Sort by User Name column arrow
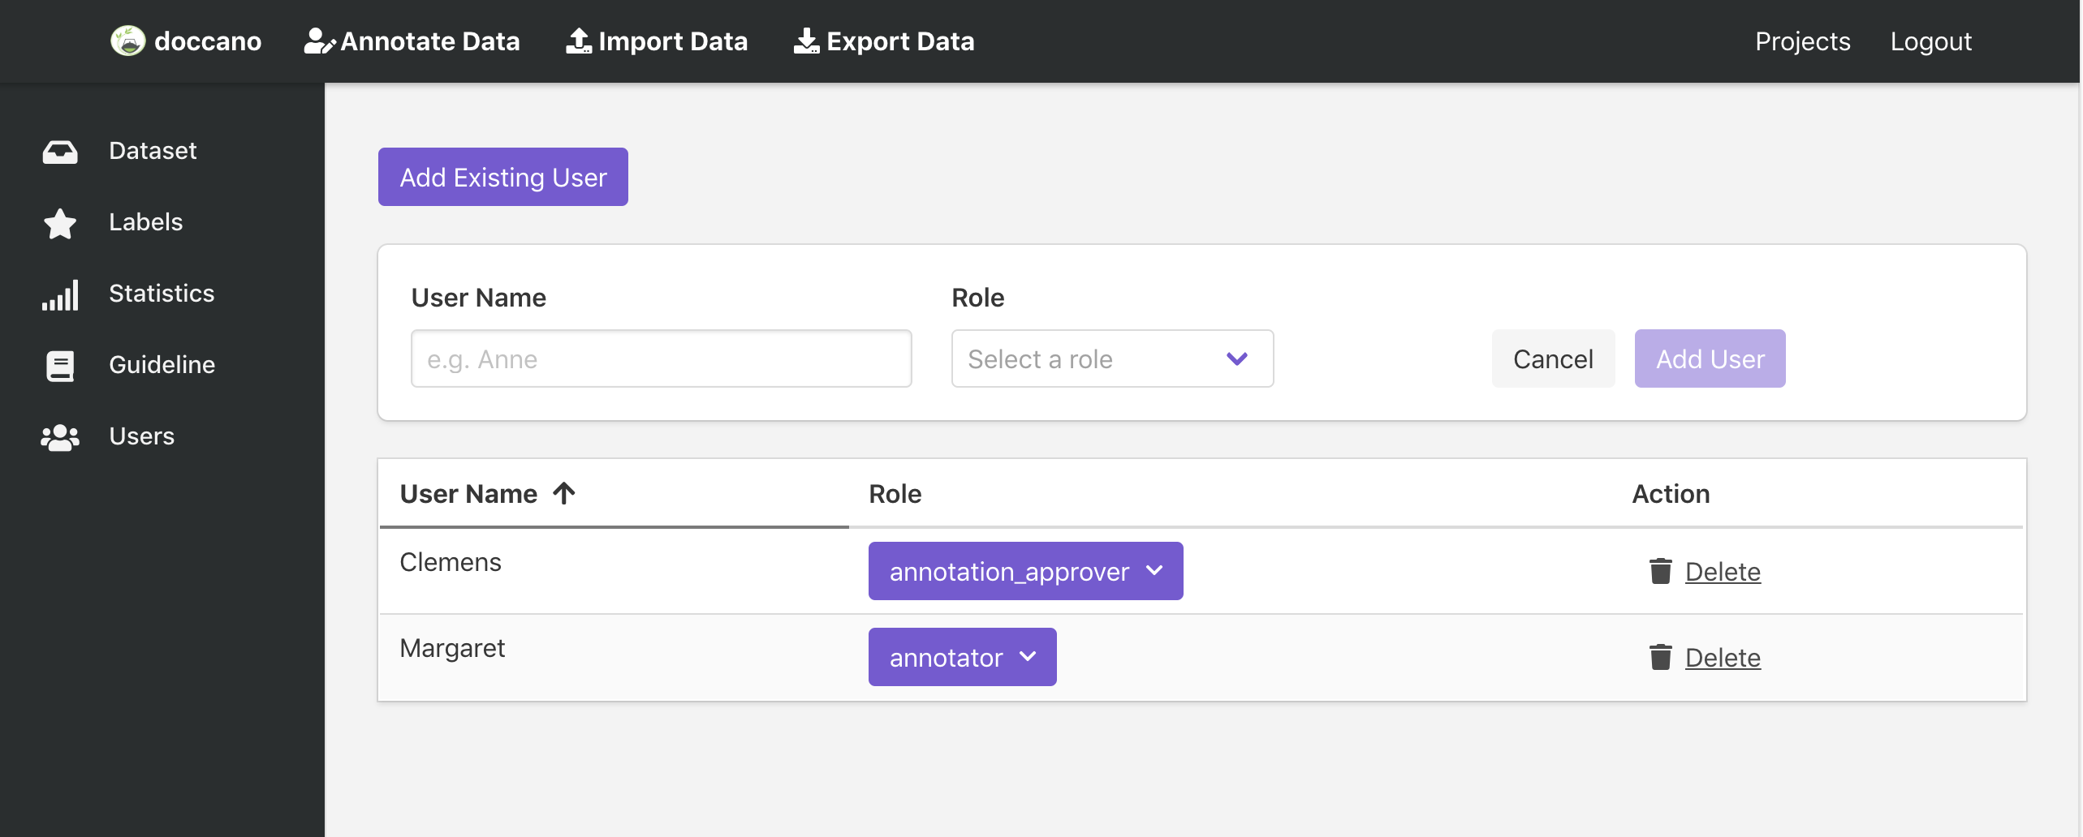This screenshot has width=2083, height=837. [564, 493]
